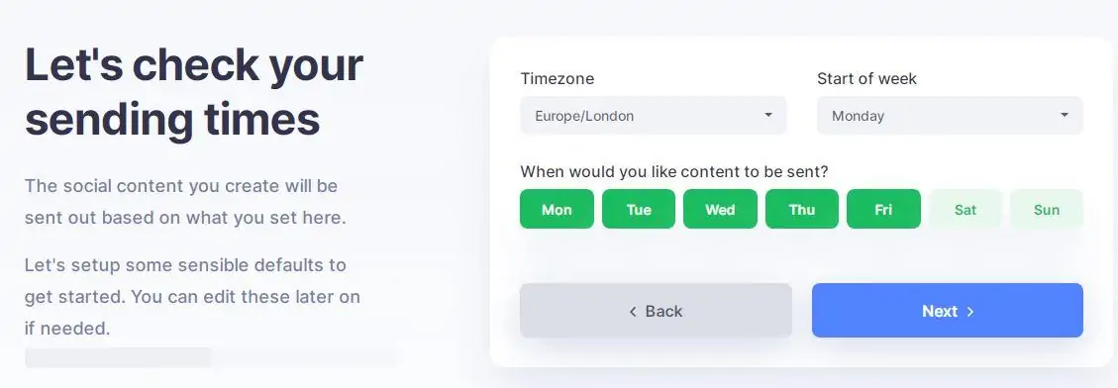The height and width of the screenshot is (388, 1118).
Task: Disable sending on Fri
Action: click(x=883, y=209)
